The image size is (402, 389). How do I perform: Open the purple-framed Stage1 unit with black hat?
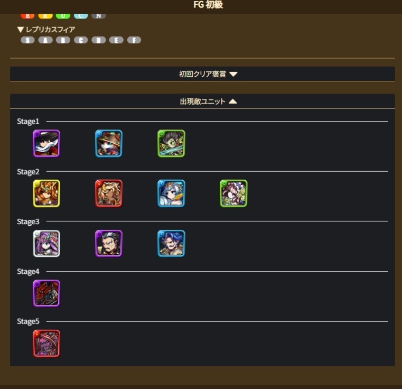click(46, 143)
